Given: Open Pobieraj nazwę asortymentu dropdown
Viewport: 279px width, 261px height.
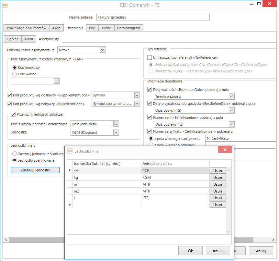Looking at the screenshot, I should point(103,50).
